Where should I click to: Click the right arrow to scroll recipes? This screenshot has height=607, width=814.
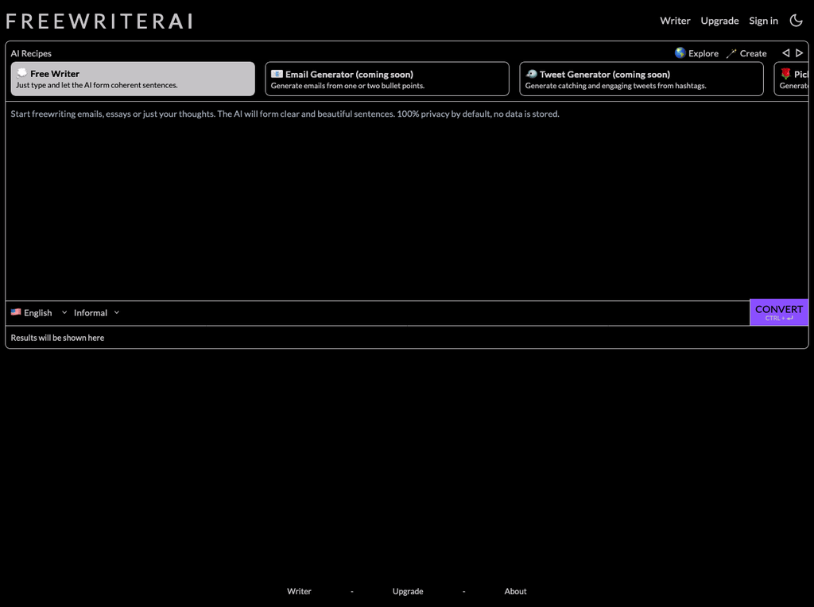click(x=800, y=52)
